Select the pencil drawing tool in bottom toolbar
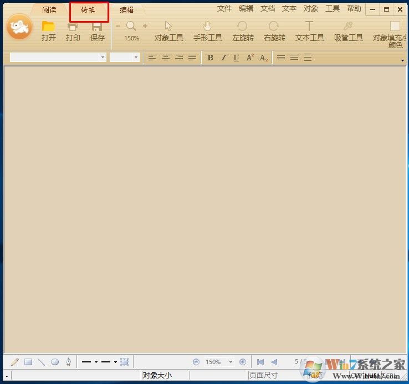Image resolution: width=409 pixels, height=384 pixels. [x=14, y=362]
